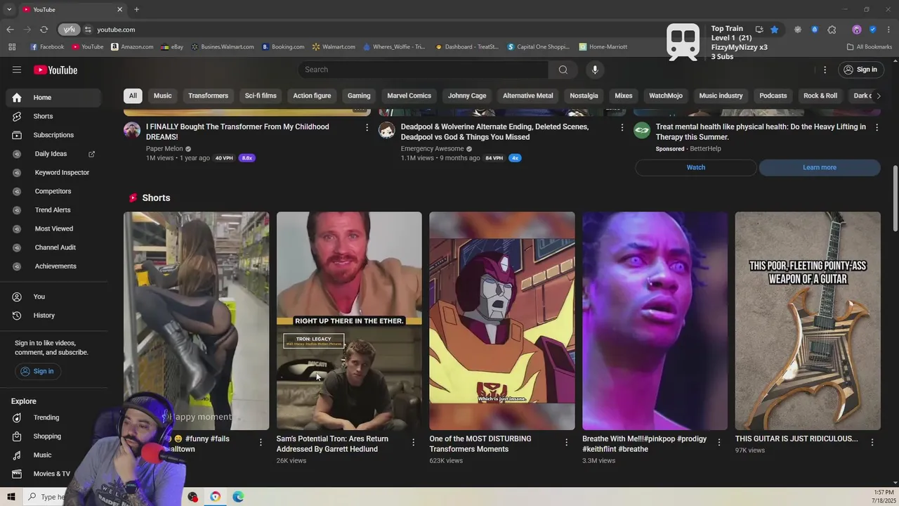Open All Bookmarks folder

point(870,46)
